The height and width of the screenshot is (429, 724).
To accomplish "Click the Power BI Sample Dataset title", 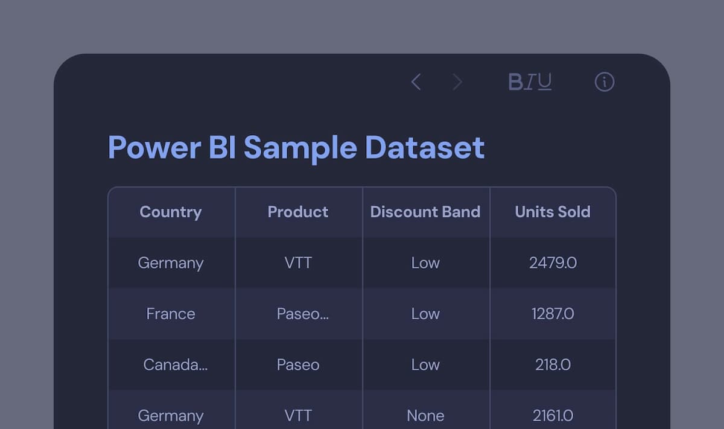I will pyautogui.click(x=296, y=147).
